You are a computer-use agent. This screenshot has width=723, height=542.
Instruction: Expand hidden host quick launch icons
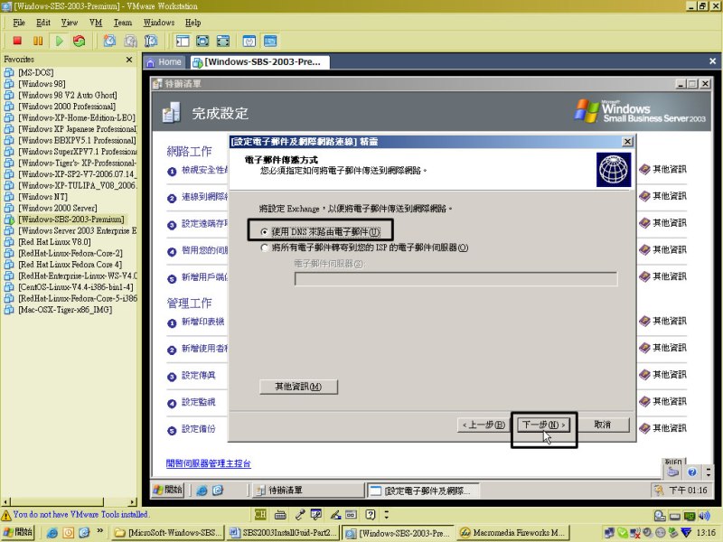coord(99,531)
